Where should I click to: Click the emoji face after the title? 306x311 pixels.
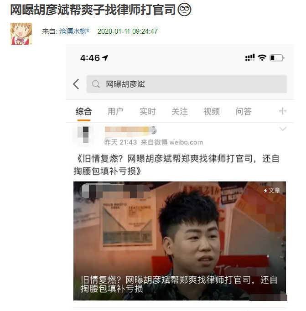click(184, 10)
